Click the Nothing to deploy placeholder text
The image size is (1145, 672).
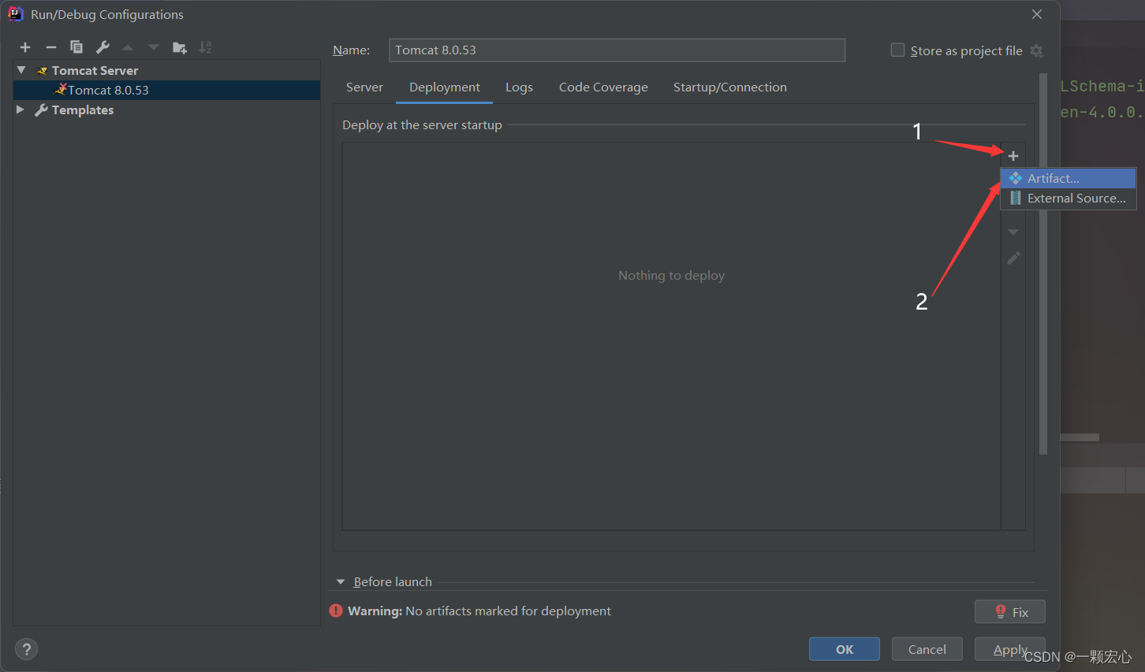click(671, 275)
